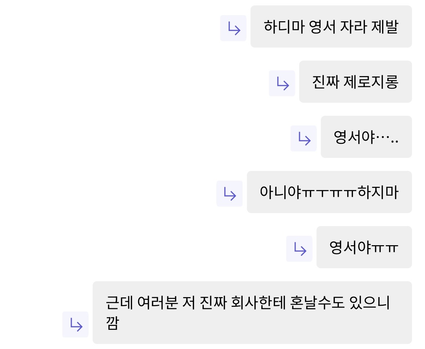Click the '아니야ㅠㅜㅠㅠ하지마' message bubble

click(x=329, y=192)
